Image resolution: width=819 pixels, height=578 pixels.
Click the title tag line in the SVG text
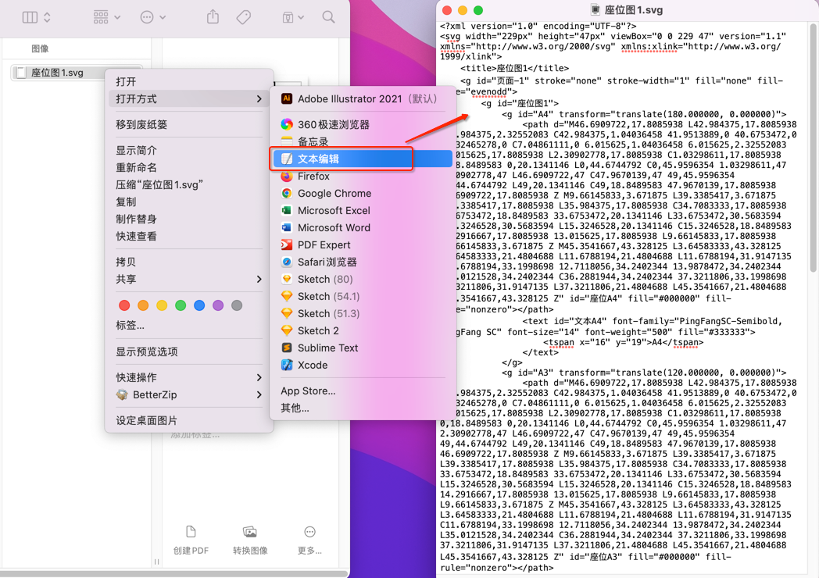point(514,69)
